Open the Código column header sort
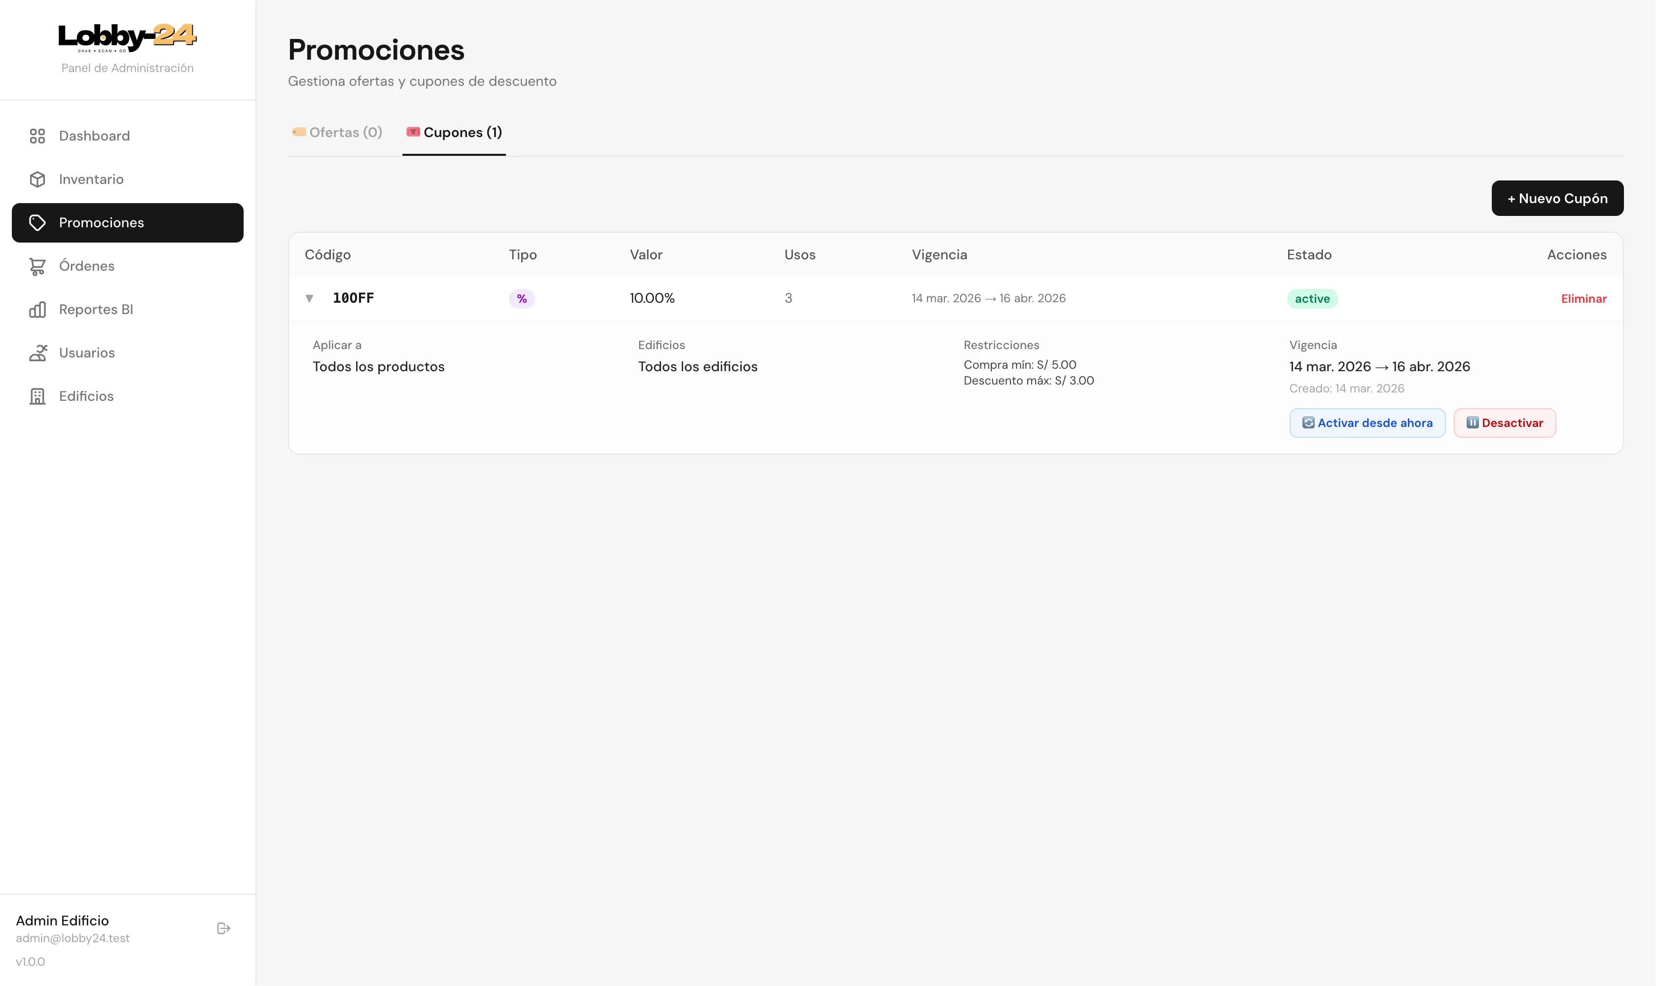The image size is (1656, 986). (327, 254)
